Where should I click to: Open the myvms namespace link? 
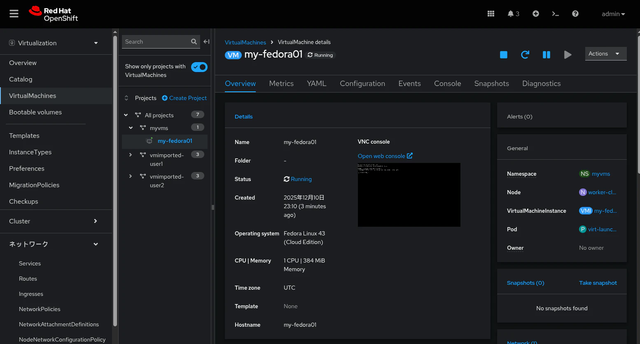point(601,174)
